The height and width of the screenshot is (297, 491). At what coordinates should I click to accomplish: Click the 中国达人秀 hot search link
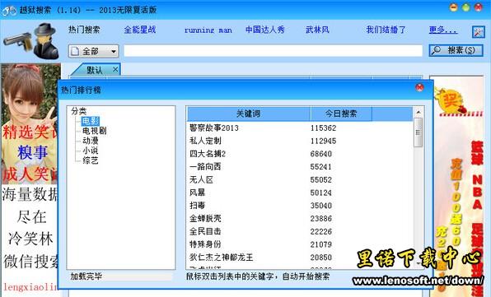(x=265, y=30)
